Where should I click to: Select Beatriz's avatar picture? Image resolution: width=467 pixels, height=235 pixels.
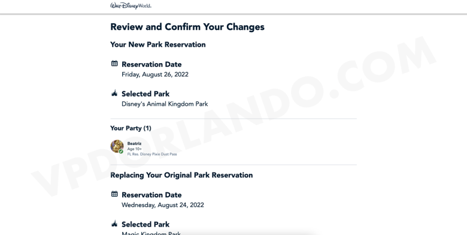click(117, 147)
